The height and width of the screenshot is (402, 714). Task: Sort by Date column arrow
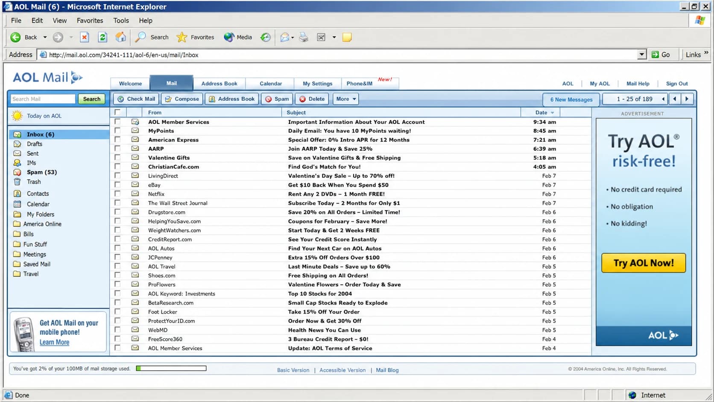553,113
